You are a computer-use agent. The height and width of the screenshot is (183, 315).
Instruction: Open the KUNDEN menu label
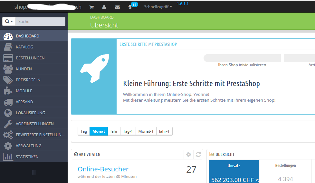pos(24,69)
